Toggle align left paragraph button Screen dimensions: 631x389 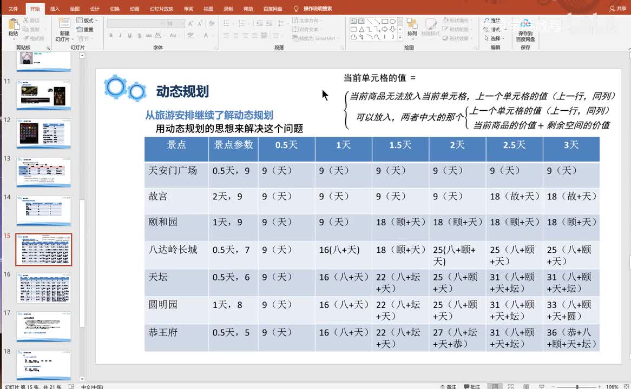(x=226, y=35)
